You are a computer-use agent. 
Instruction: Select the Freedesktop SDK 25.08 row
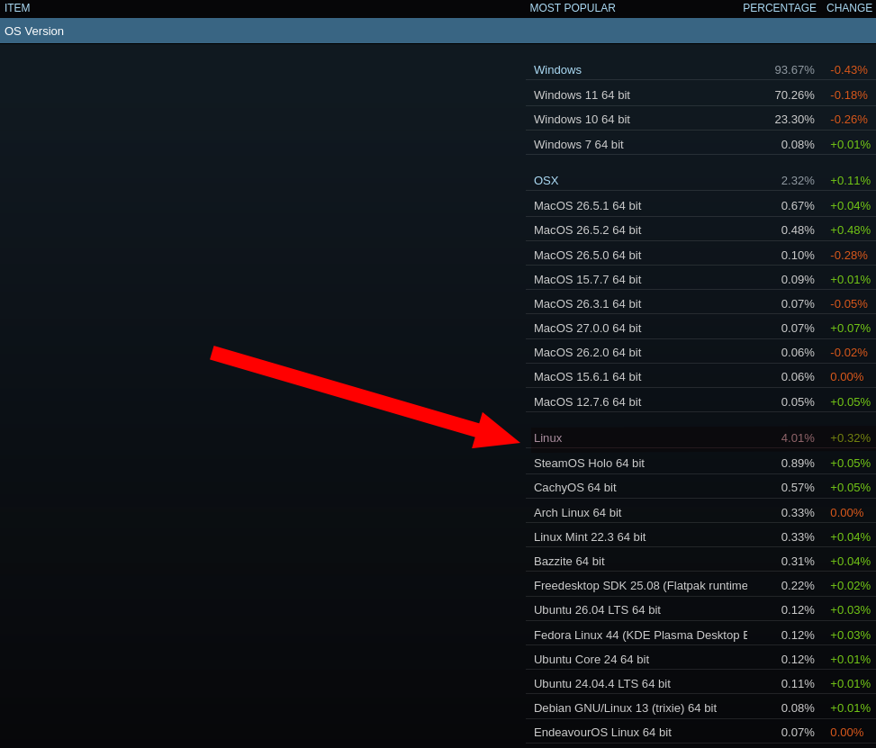point(700,585)
